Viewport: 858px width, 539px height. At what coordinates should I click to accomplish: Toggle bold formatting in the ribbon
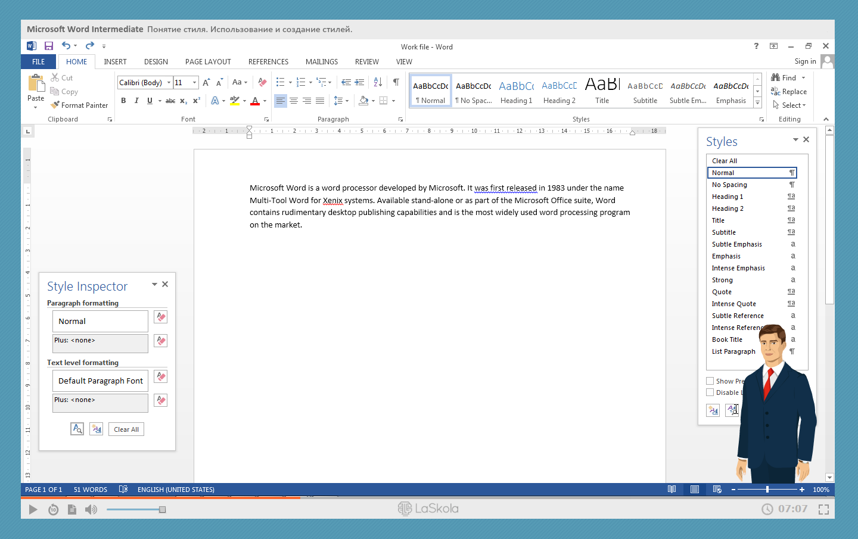(x=123, y=101)
